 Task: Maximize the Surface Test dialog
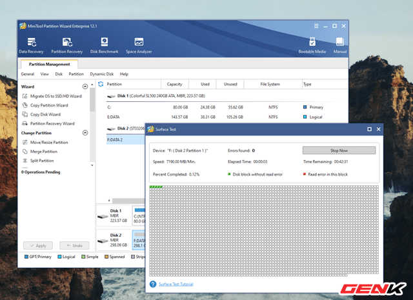(x=369, y=129)
